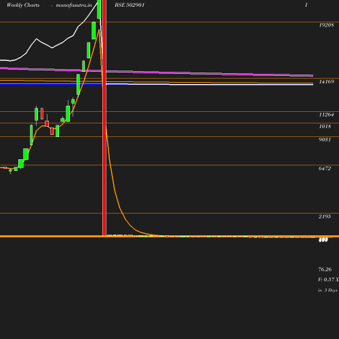Click the 76.26 value text

coord(325,269)
